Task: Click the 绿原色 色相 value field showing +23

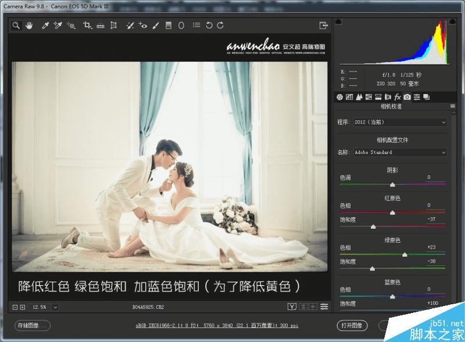Action: pyautogui.click(x=435, y=247)
